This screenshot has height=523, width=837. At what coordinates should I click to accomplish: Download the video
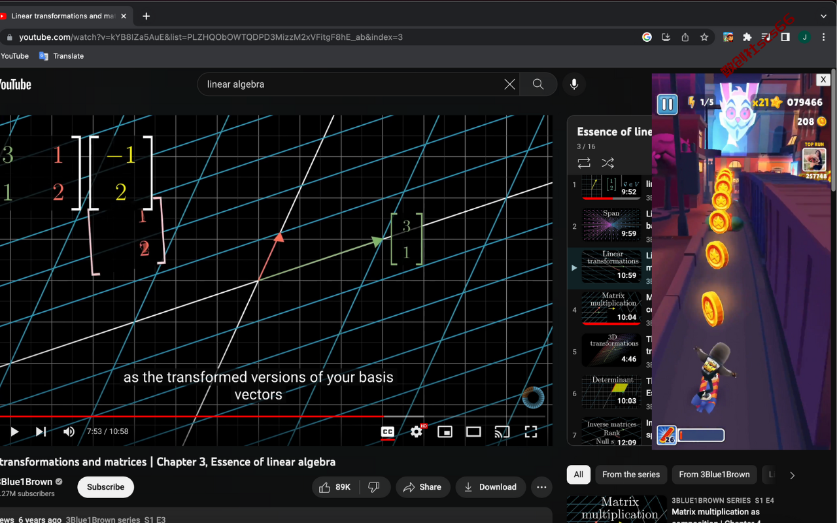coord(490,487)
